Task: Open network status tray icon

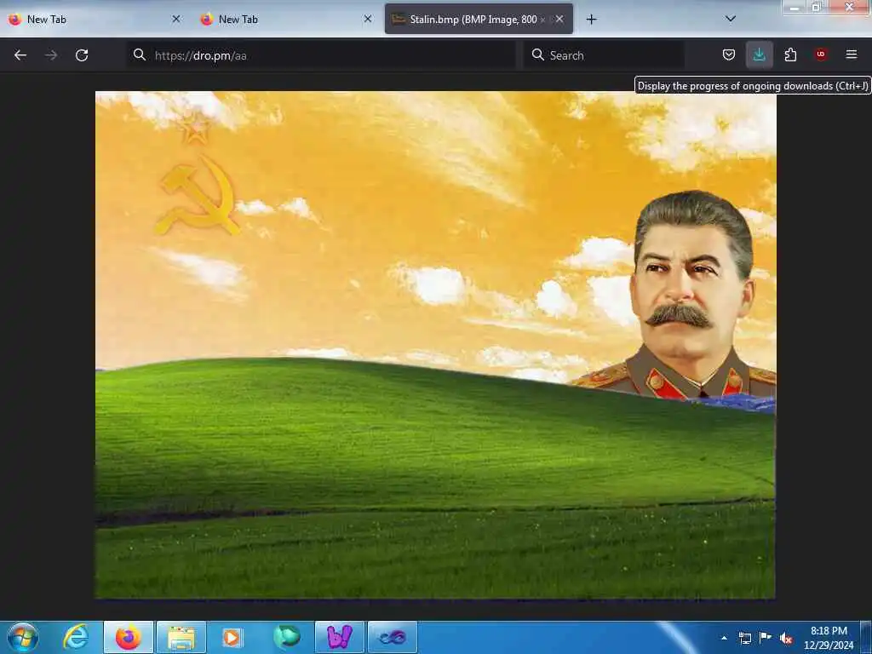Action: [x=744, y=638]
